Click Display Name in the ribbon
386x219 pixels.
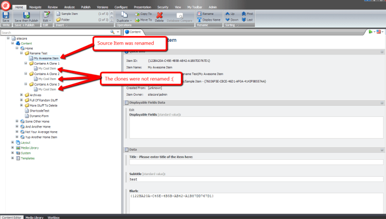coord(209,20)
